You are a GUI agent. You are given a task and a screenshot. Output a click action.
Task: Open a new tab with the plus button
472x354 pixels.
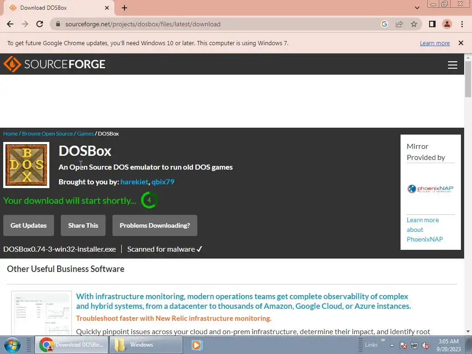click(124, 8)
